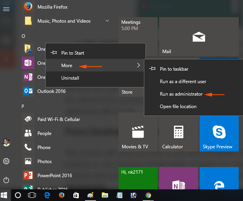Expand More submenu arrow
Screen dimensions: 243x201
138,65
